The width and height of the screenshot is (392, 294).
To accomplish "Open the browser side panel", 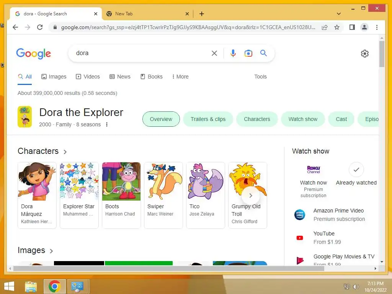I will click(352, 27).
